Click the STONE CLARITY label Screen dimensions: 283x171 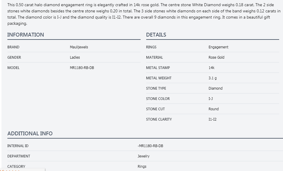click(x=159, y=119)
